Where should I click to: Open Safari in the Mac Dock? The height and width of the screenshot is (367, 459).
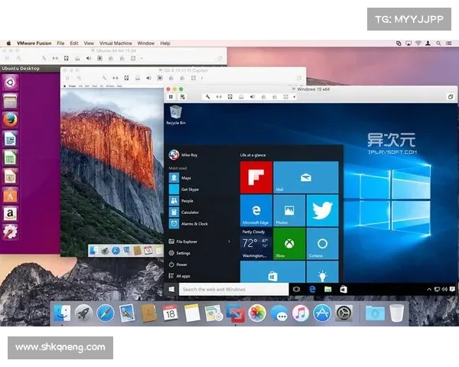pyautogui.click(x=106, y=313)
